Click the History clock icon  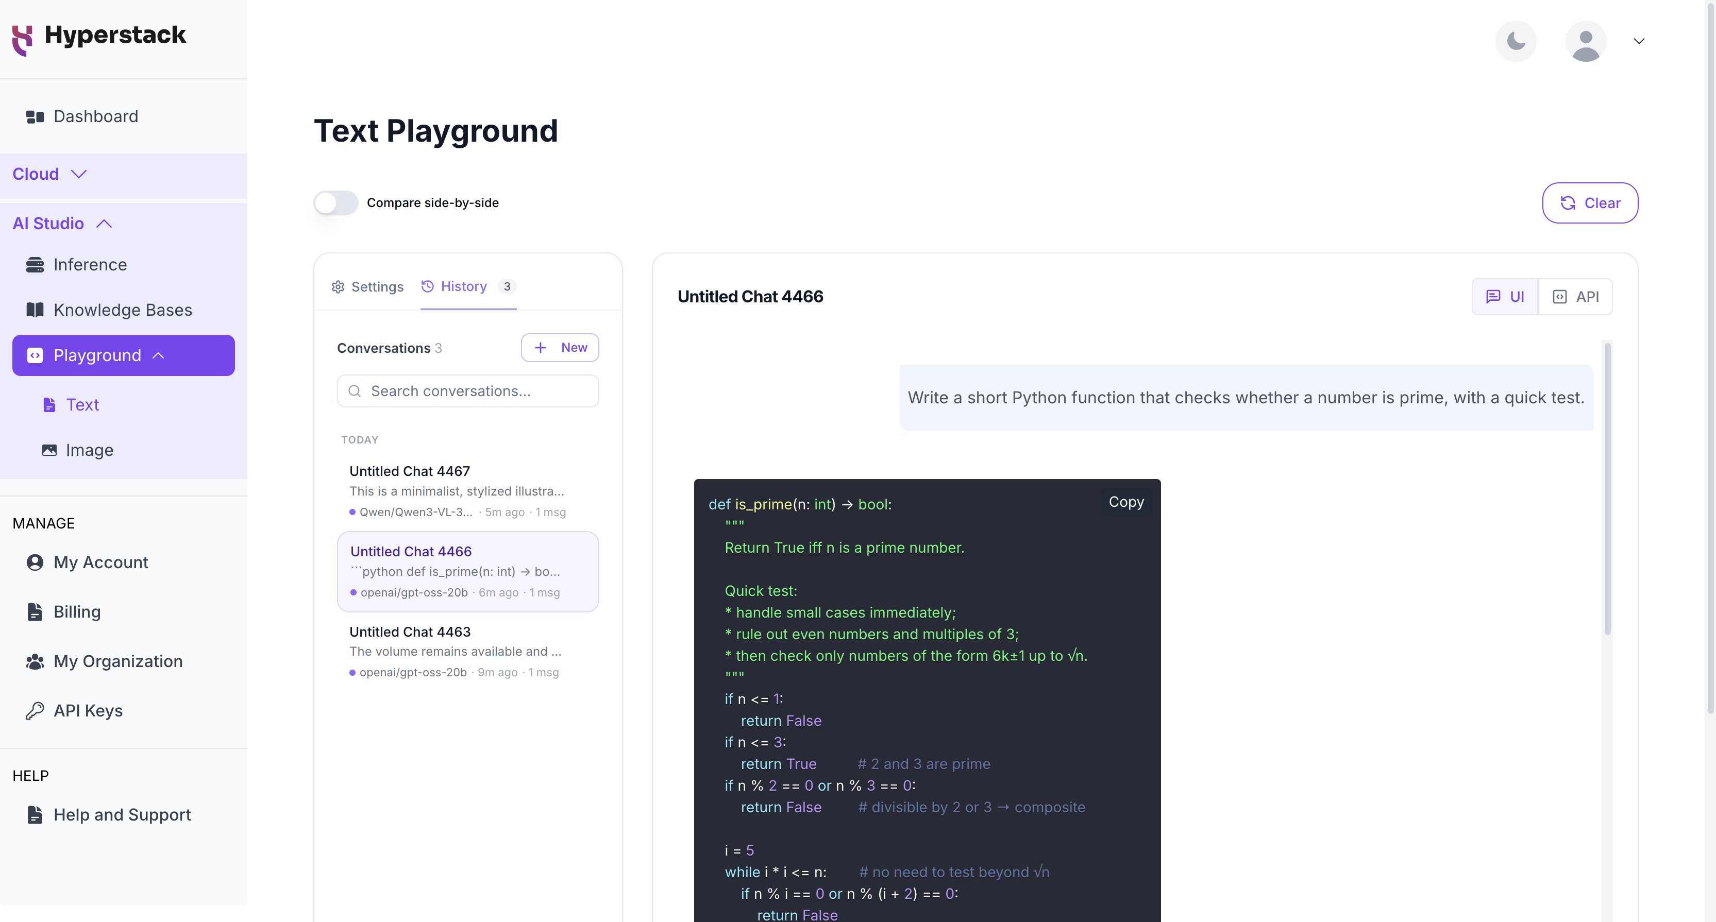pyautogui.click(x=428, y=286)
